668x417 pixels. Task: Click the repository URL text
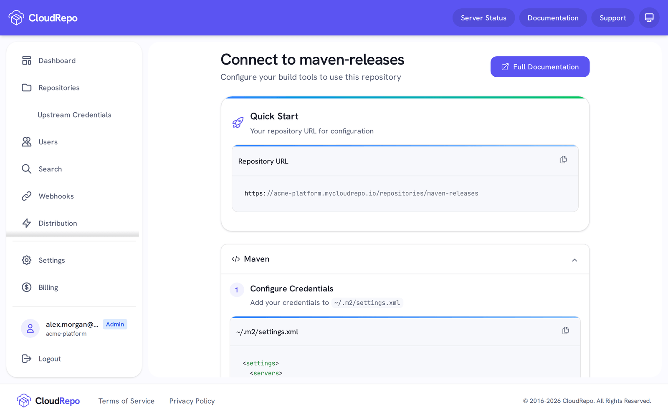coord(361,193)
